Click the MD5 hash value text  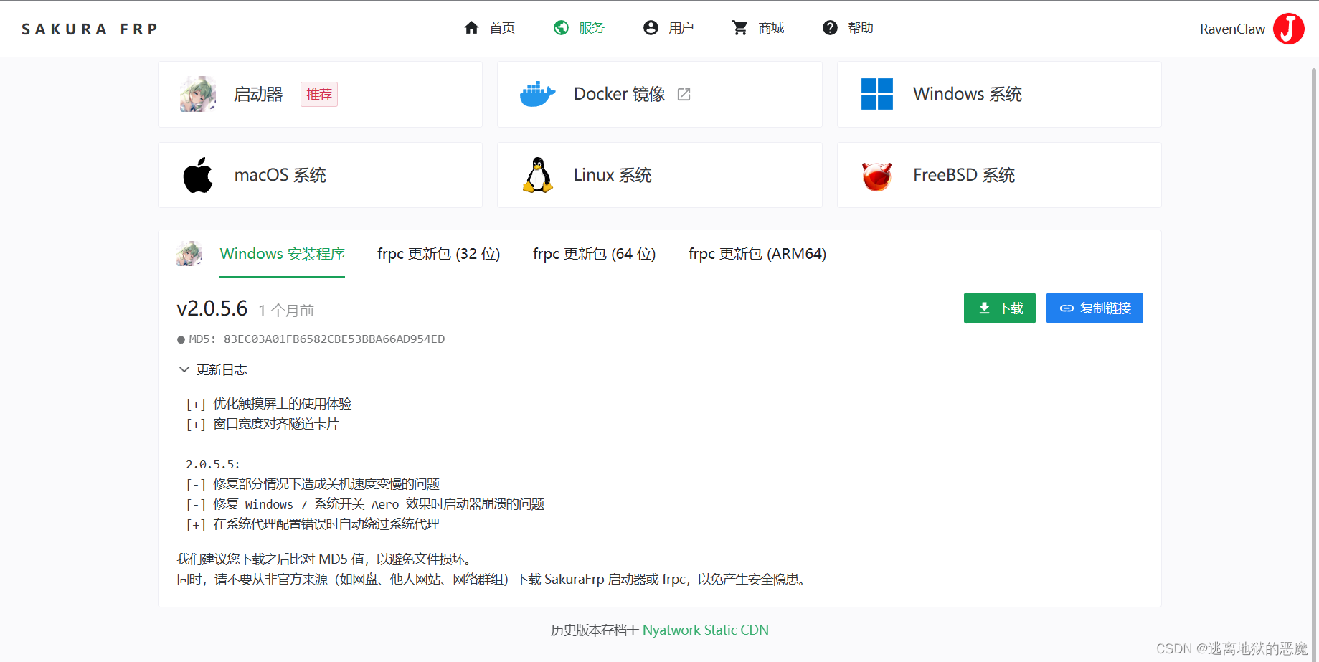coord(334,339)
